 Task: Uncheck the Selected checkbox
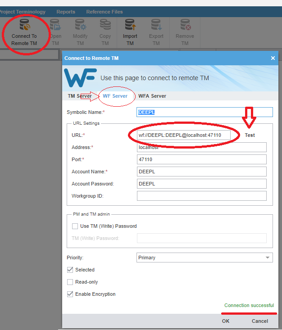(70, 270)
